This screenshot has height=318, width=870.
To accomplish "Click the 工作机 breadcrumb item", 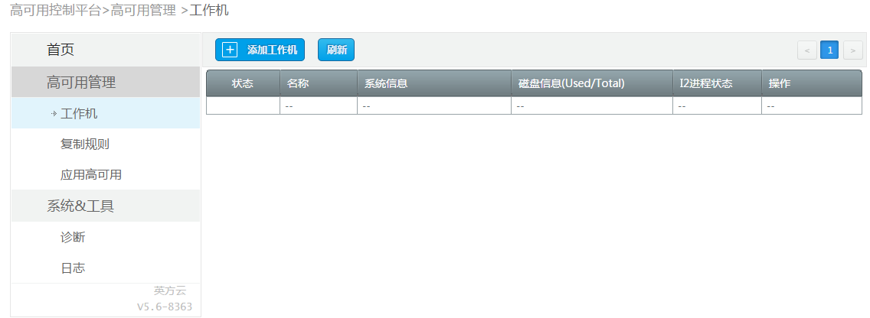I will (x=209, y=10).
